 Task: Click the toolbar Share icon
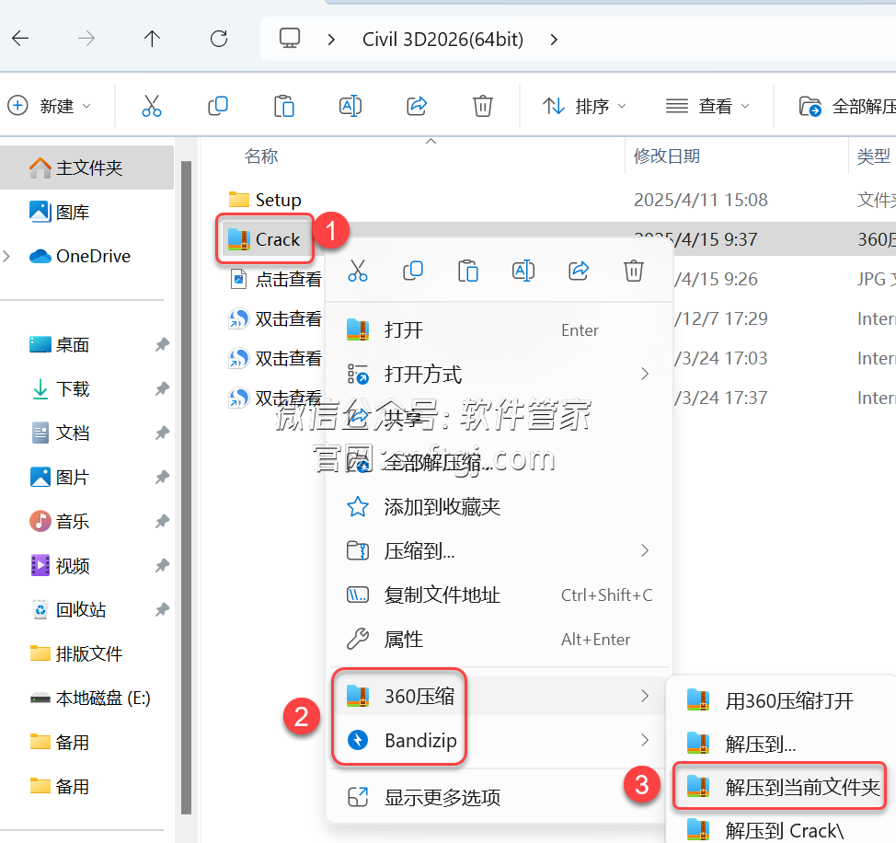tap(417, 106)
